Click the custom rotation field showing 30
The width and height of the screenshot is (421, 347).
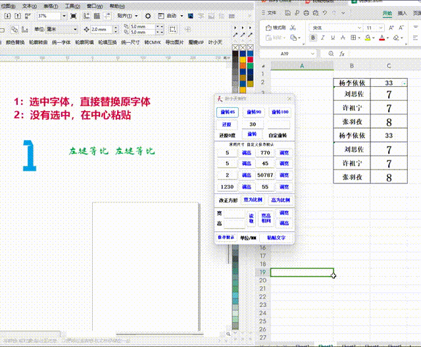click(x=253, y=124)
